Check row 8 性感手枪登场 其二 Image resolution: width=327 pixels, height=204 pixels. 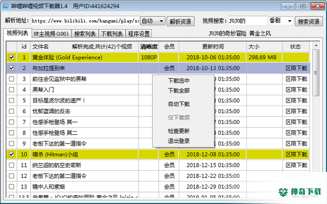pos(11,133)
